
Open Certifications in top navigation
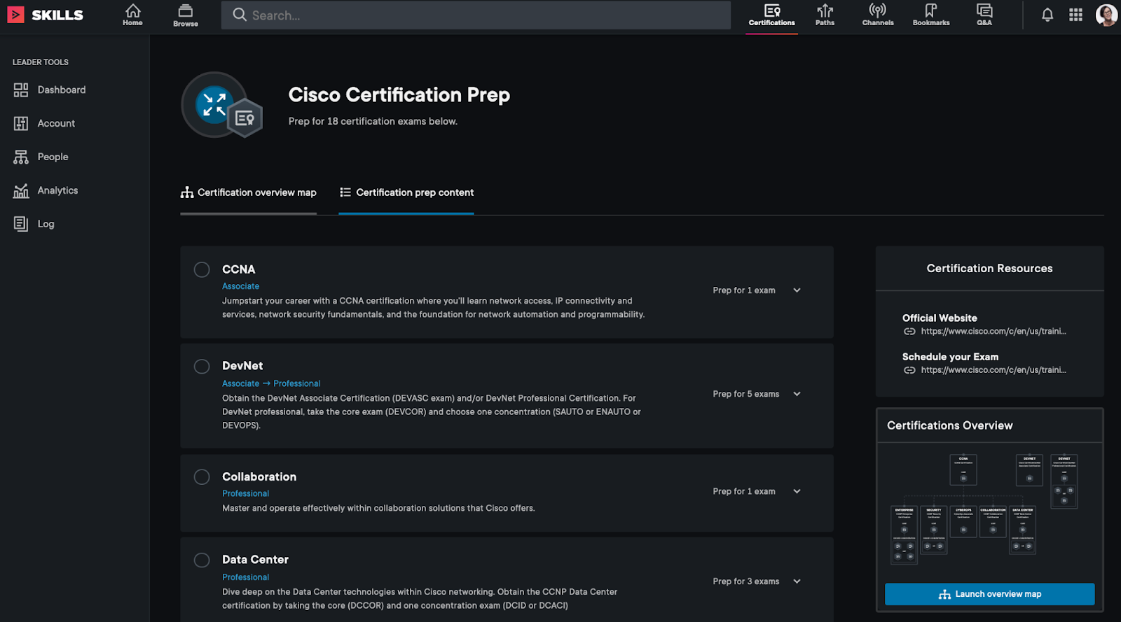772,15
